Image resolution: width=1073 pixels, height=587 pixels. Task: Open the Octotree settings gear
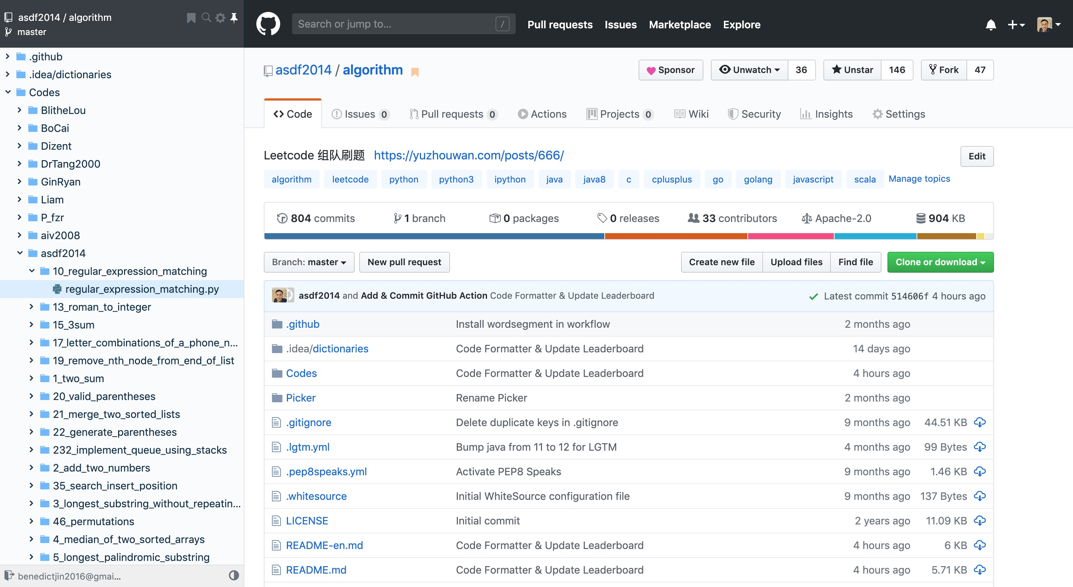click(x=220, y=18)
